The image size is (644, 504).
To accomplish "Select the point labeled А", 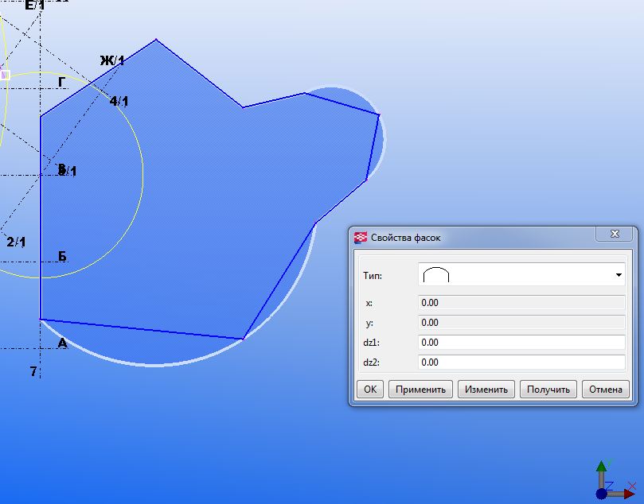I will click(x=62, y=343).
